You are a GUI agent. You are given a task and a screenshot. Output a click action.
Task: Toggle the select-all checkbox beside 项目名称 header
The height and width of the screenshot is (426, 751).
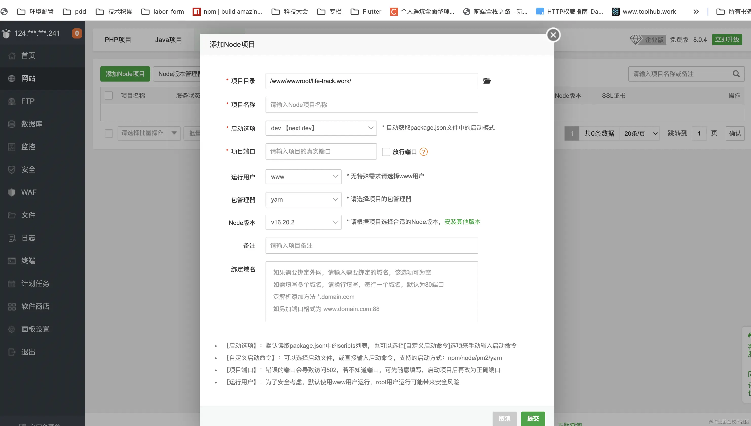pos(109,96)
